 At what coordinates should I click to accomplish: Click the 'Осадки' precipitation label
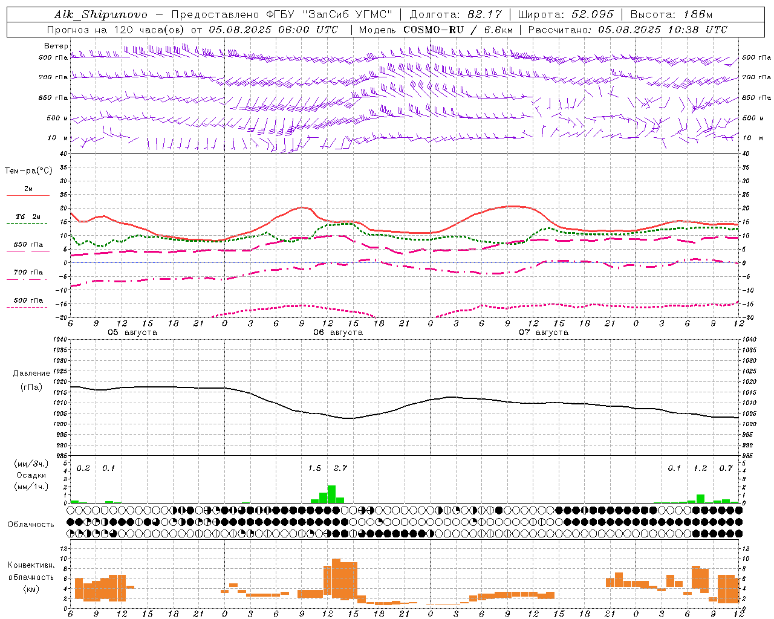31,475
